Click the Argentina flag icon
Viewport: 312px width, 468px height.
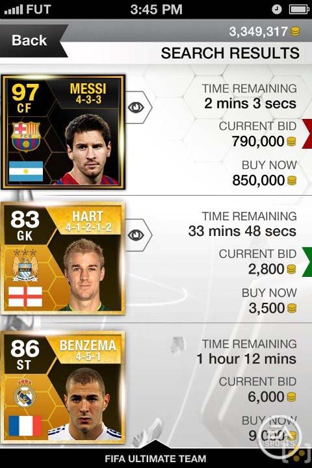coord(26,172)
